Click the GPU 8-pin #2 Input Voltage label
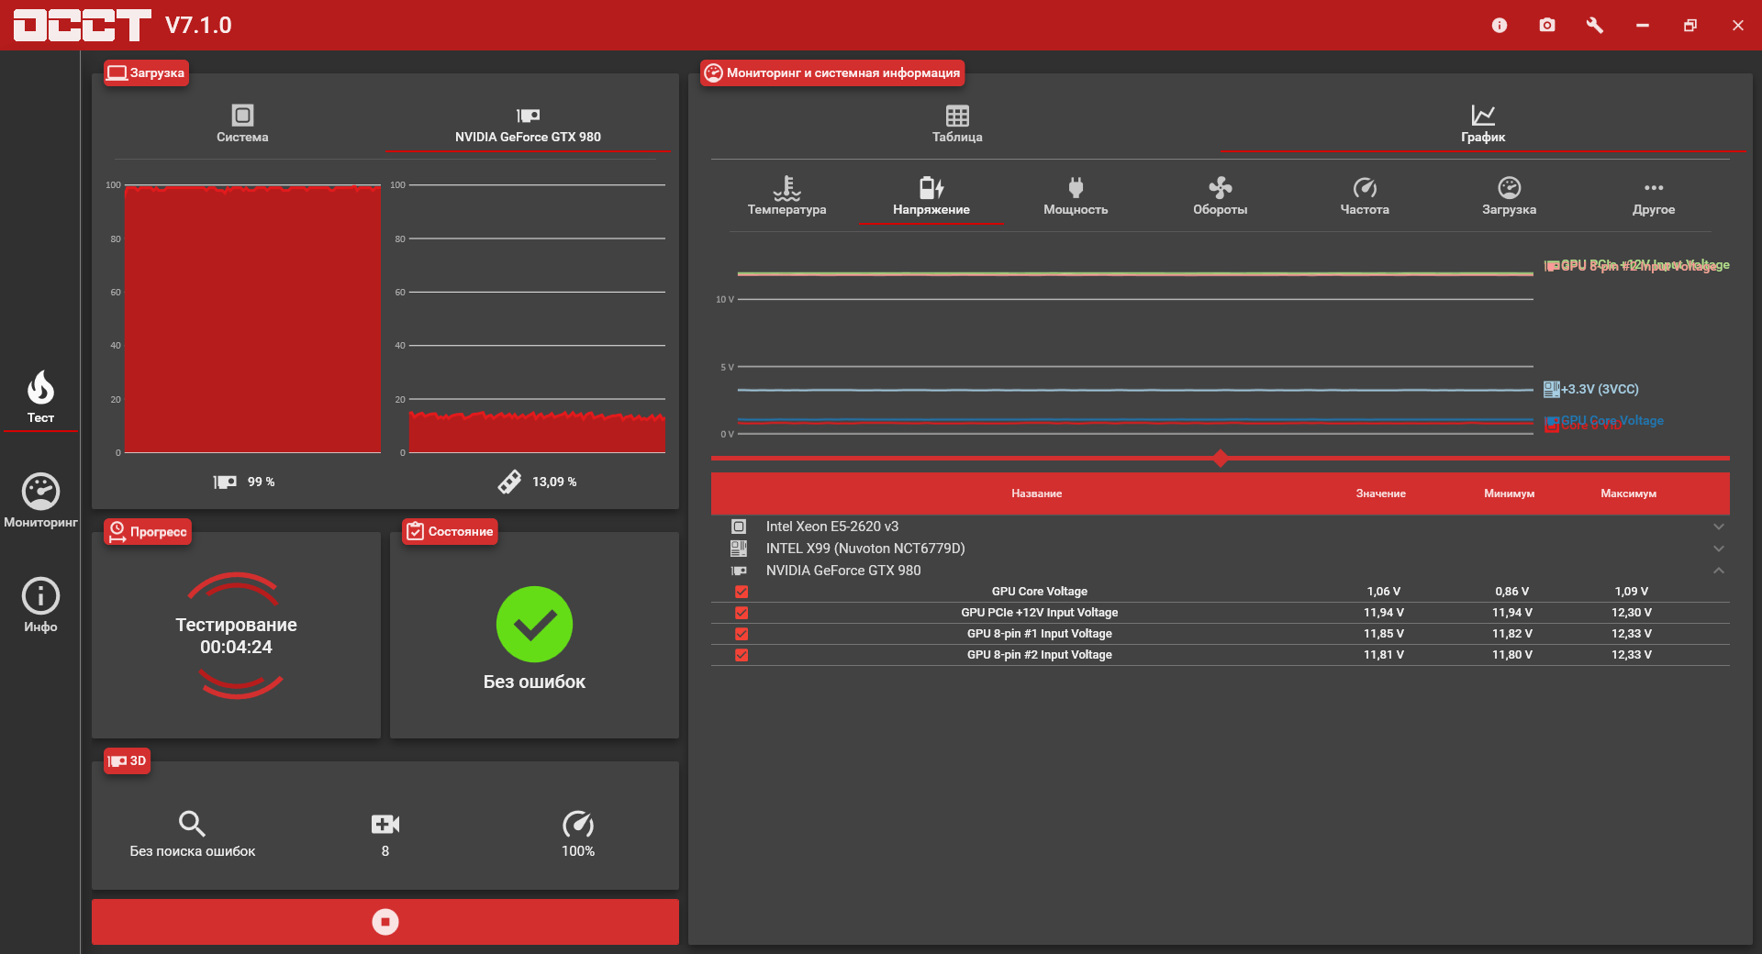The image size is (1762, 954). (1039, 655)
